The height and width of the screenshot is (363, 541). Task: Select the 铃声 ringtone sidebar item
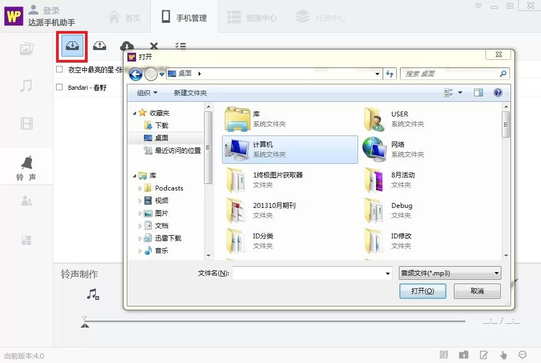(26, 168)
